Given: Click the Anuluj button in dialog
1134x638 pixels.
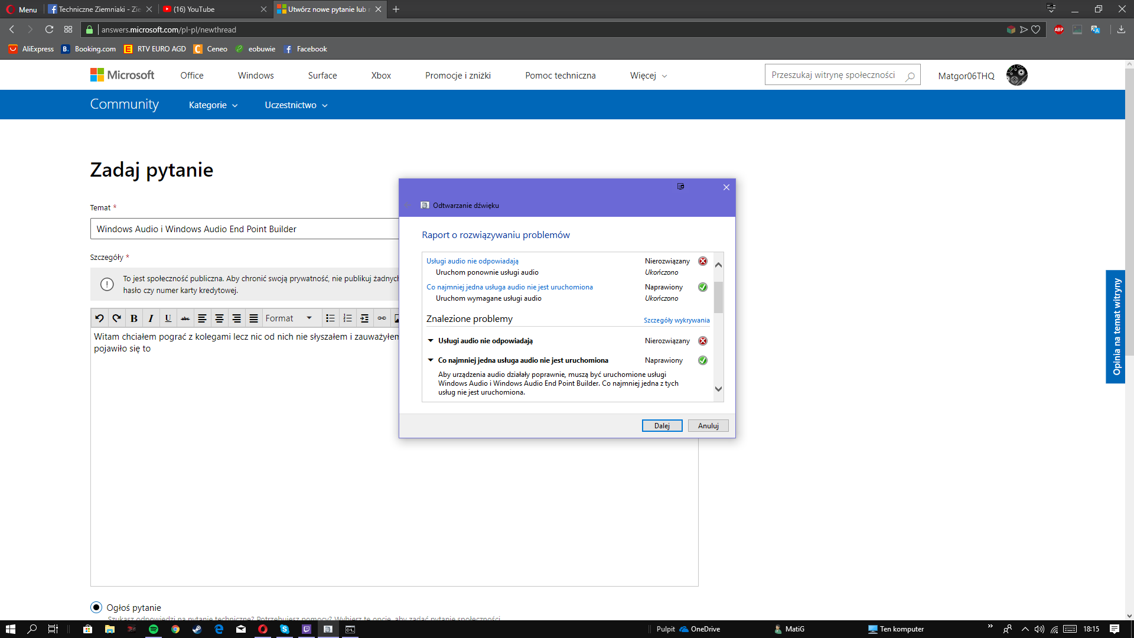Looking at the screenshot, I should 708,425.
